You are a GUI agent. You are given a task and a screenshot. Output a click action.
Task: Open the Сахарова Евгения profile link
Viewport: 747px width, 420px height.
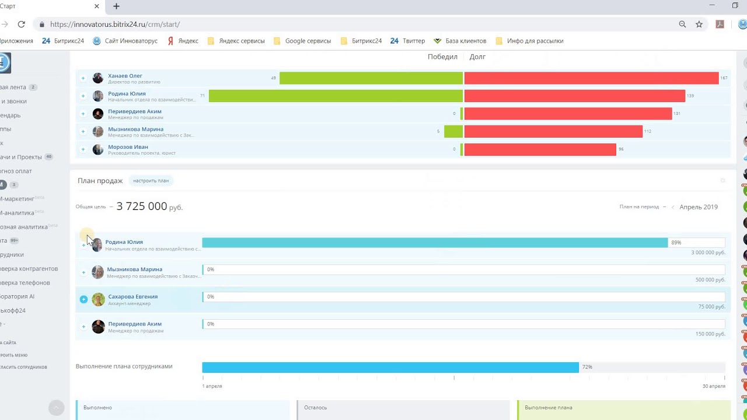132,296
